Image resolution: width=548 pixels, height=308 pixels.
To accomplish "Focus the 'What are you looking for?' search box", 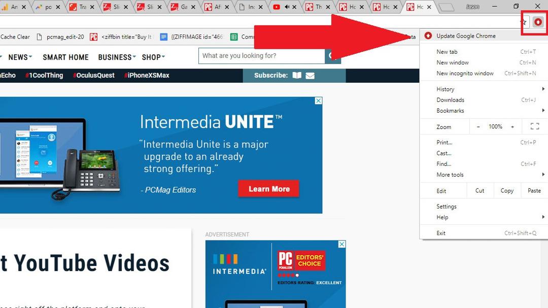I will click(261, 56).
